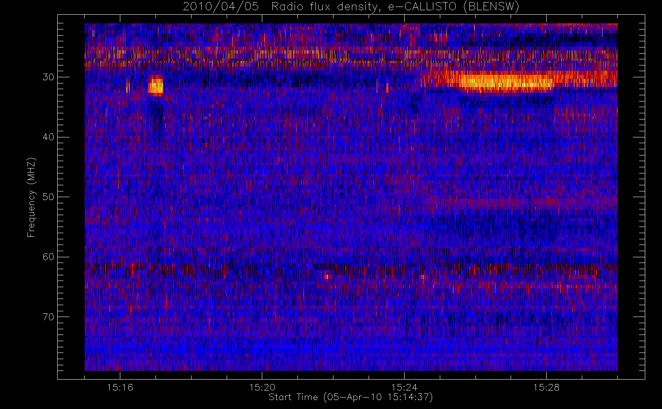The image size is (662, 409).
Task: Click the plot title 'Radio flux density, e-CALLISTO (BLENSW)'
Action: tap(395, 7)
